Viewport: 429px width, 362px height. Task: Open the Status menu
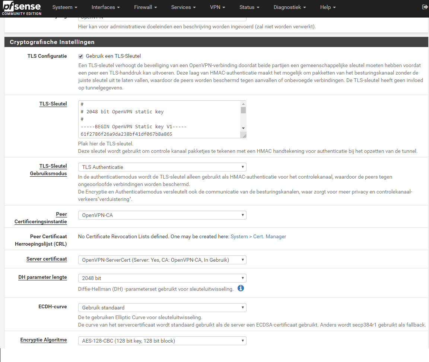[249, 7]
